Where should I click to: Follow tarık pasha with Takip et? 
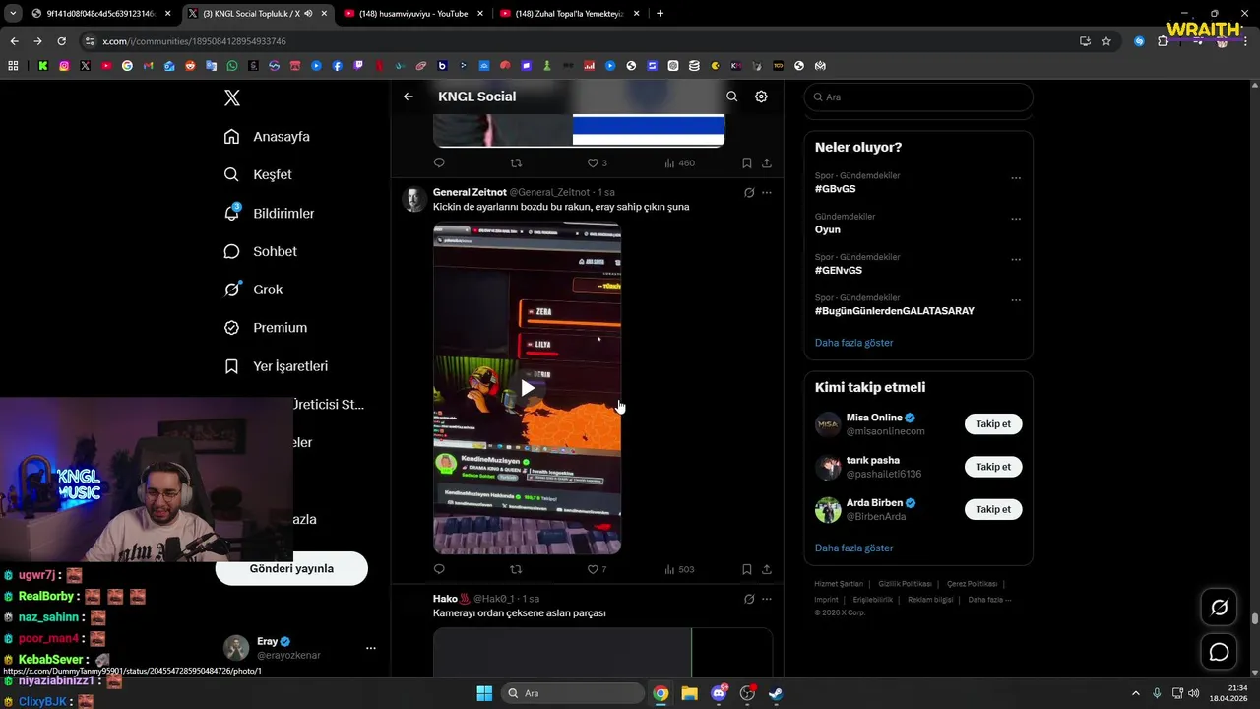[x=993, y=467]
